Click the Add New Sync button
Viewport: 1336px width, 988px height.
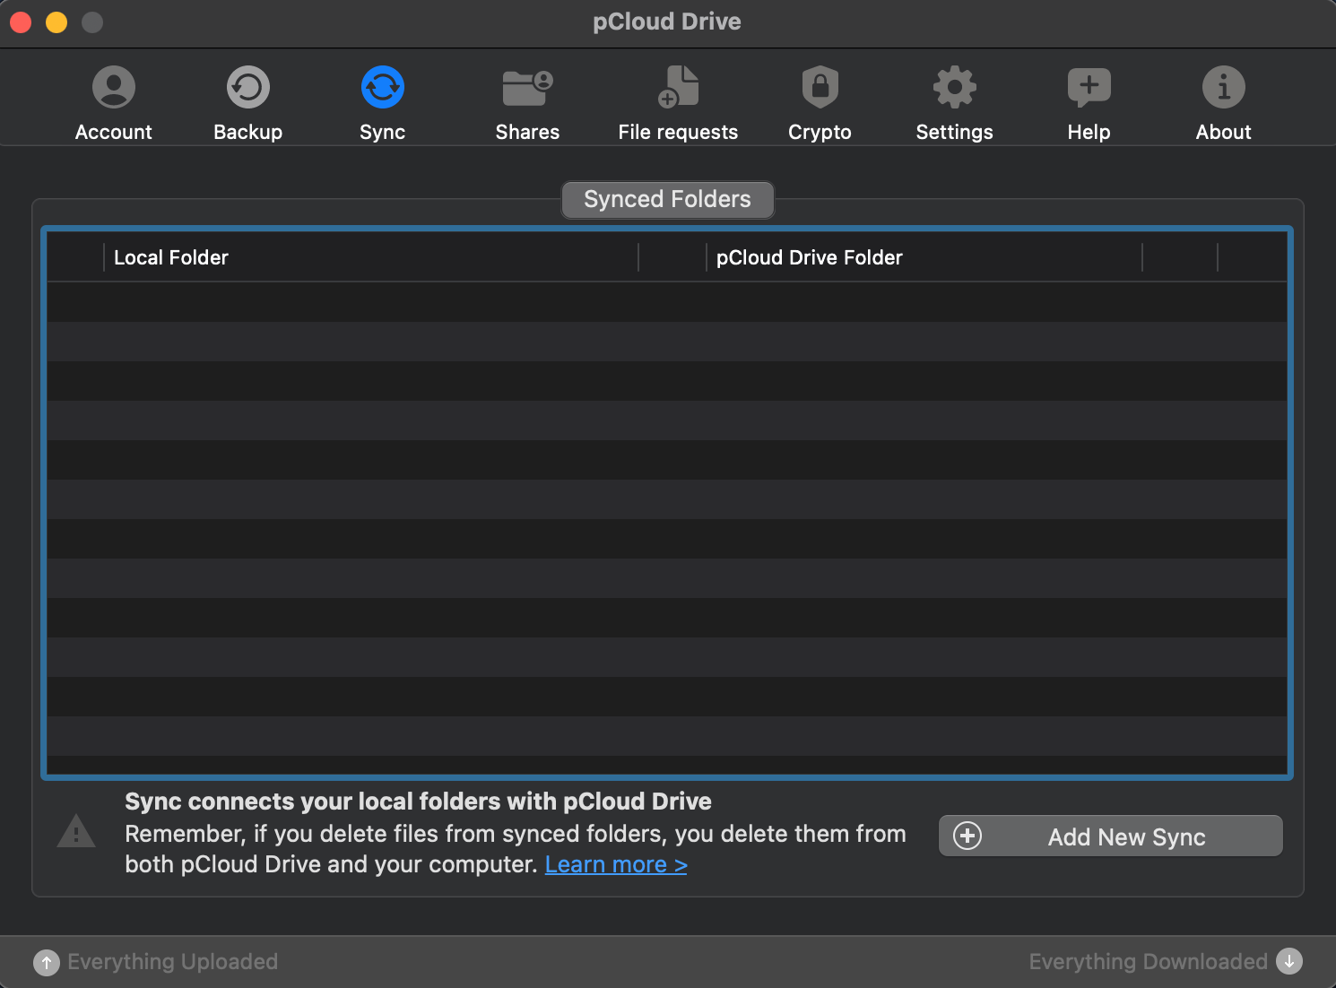tap(1110, 836)
